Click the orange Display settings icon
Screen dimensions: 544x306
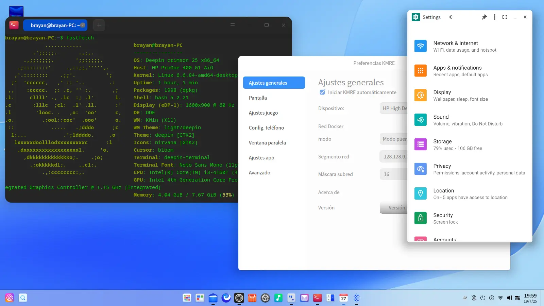[x=421, y=95]
